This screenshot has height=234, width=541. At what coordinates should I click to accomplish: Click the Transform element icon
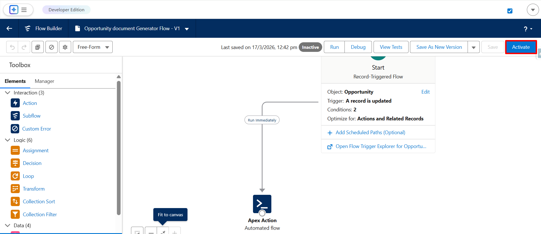click(15, 189)
